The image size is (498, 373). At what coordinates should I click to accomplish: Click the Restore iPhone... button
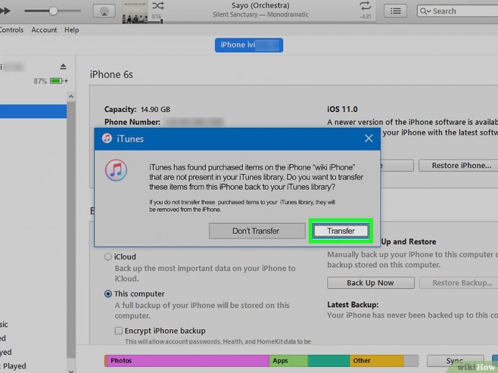click(458, 165)
